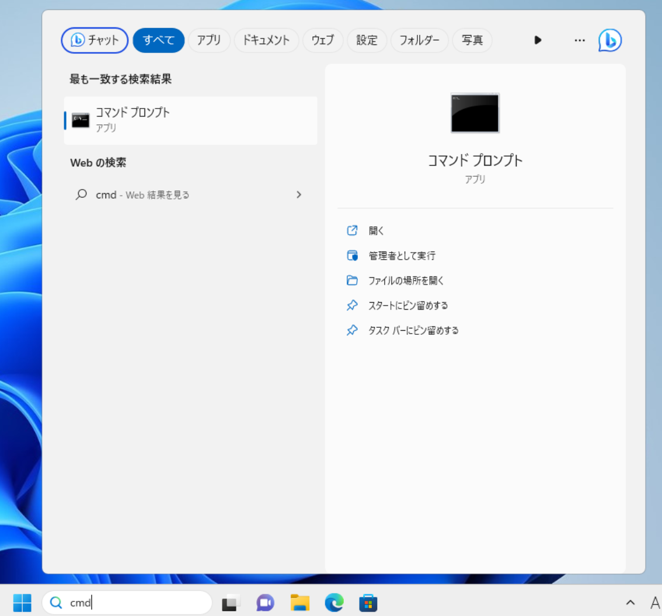Viewport: 662px width, 616px height.
Task: Select the コマンド プロンプト best match result
Action: 190,120
